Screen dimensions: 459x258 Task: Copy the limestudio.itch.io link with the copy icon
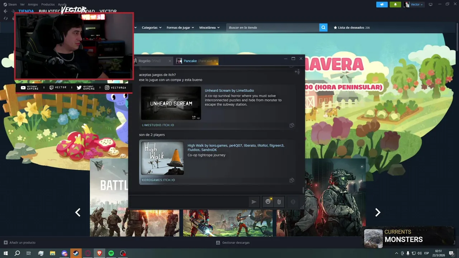coord(292,125)
